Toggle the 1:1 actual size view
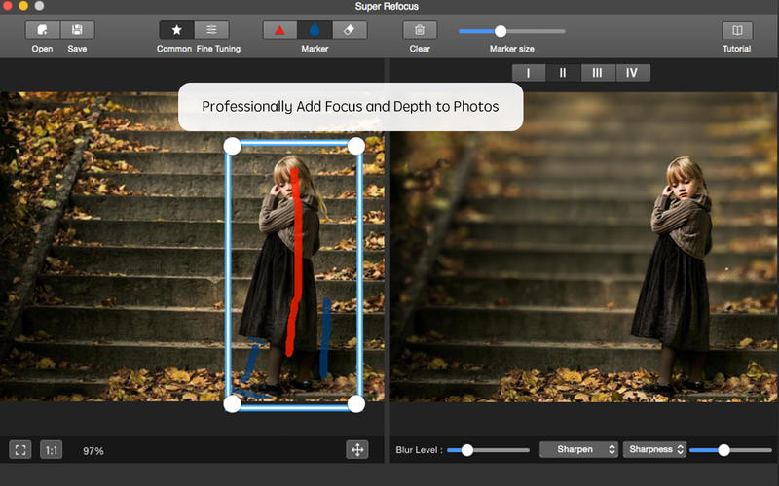779x486 pixels. 52,450
